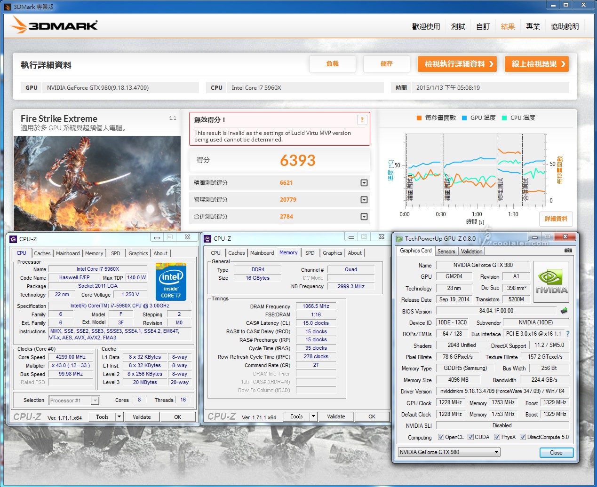The image size is (597, 487).
Task: Click the Tools button in left CPU-Z
Action: point(102,417)
